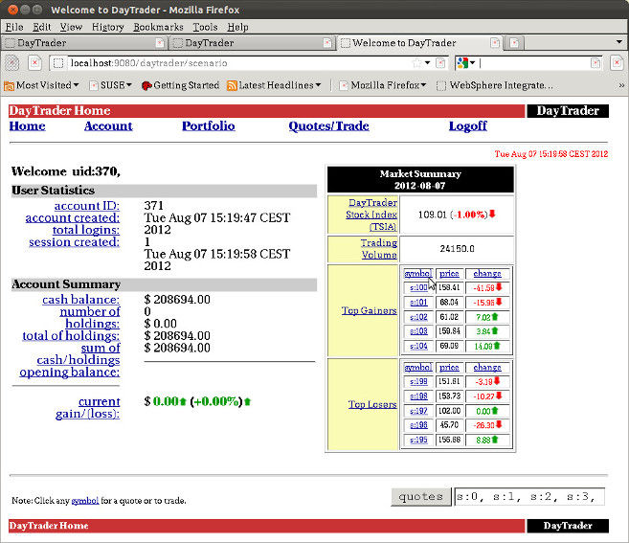Click the Logoff link
Screen dimensions: 629x543
(468, 126)
